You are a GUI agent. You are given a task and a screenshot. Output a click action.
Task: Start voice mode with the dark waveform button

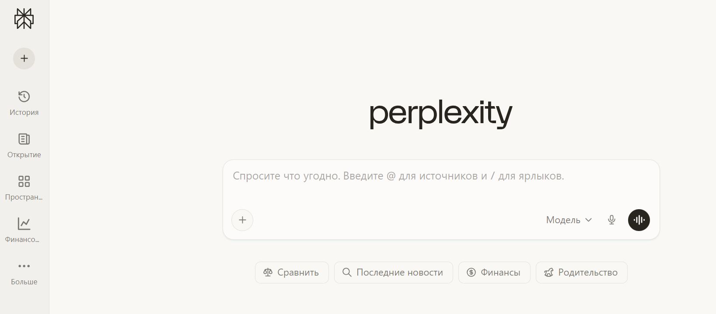[x=639, y=220]
